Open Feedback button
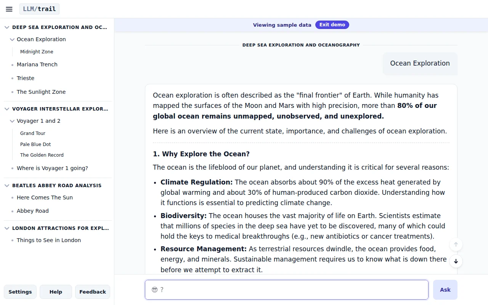The height and width of the screenshot is (305, 488). click(x=93, y=292)
